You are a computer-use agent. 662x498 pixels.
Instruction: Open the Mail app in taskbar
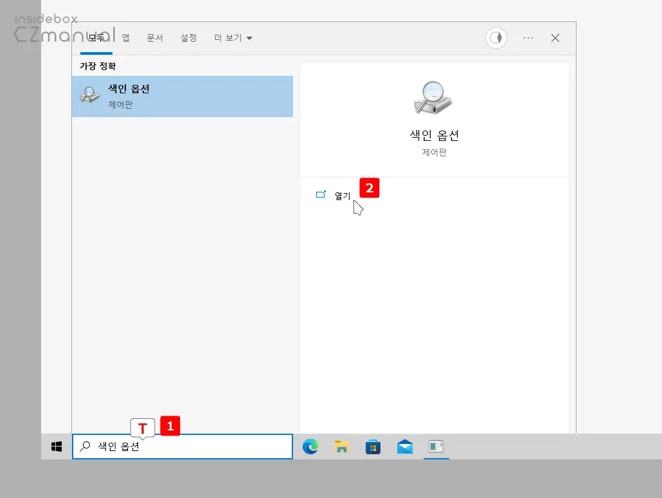coord(405,447)
